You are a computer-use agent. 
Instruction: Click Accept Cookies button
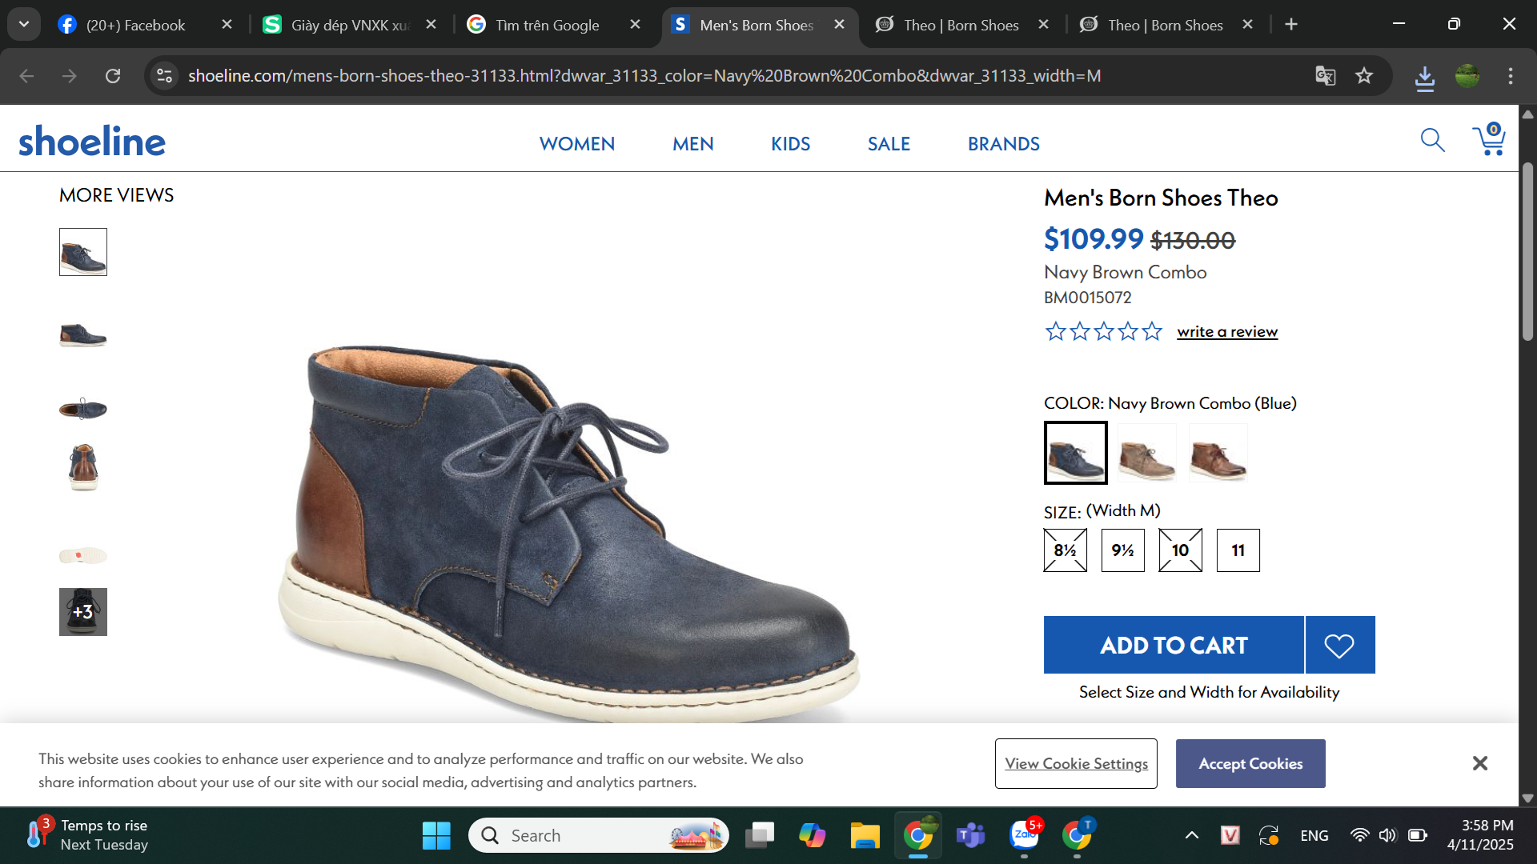(1250, 763)
